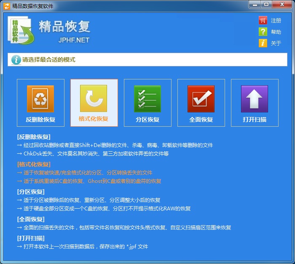This screenshot has width=295, height=264.
Task: Open 关于 about link
Action: [276, 43]
